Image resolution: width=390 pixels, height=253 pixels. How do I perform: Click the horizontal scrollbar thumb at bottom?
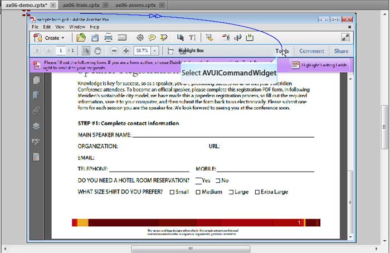pyautogui.click(x=182, y=249)
